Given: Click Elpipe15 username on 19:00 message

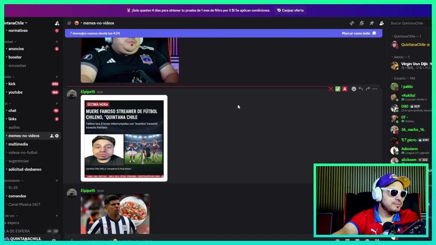Looking at the screenshot, I should pos(88,191).
